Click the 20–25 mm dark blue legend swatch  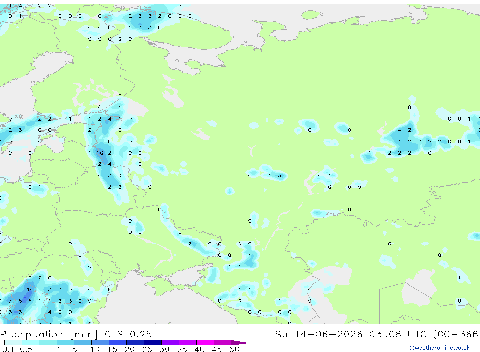[x=135, y=342]
